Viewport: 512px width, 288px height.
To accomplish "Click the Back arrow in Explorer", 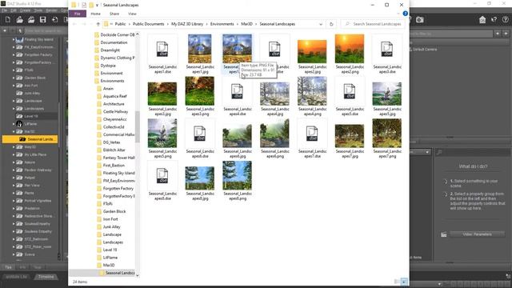I will [74, 24].
